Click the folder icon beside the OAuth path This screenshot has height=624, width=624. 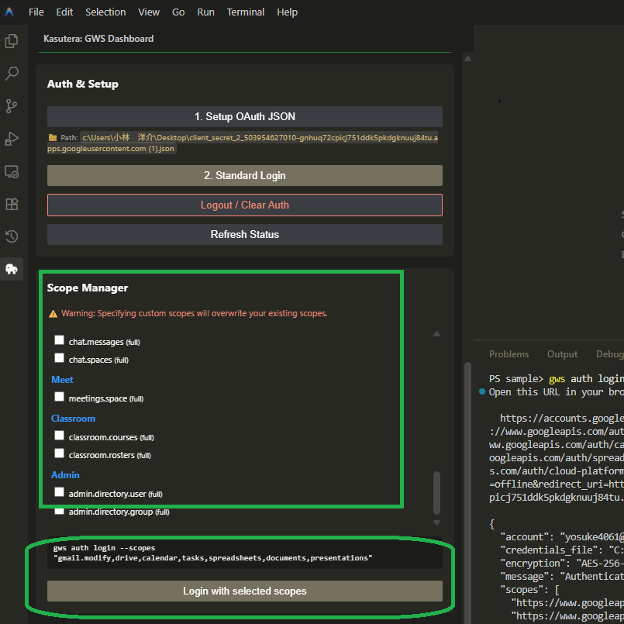tap(54, 136)
